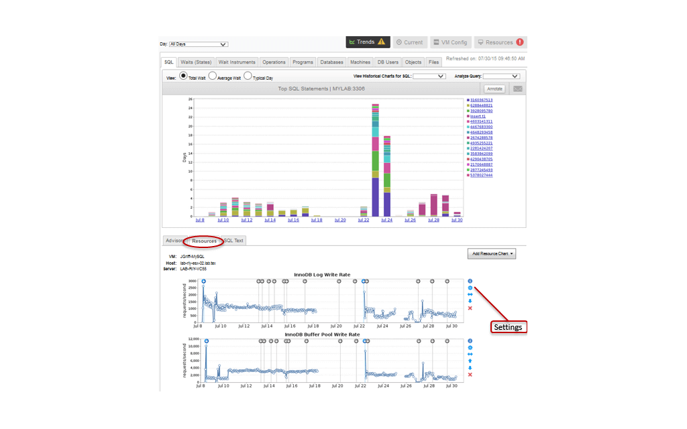The image size is (687, 429).
Task: Open the Analyze Query dropdown
Action: point(501,76)
